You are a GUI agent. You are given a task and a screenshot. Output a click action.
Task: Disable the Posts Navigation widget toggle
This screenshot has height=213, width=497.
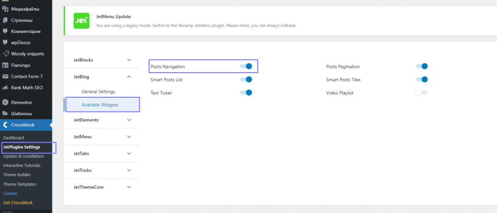pyautogui.click(x=246, y=66)
